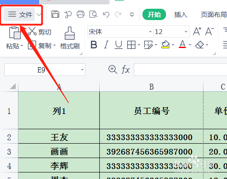Expand the eraser clear dropdown arrow
The height and width of the screenshot is (179, 227).
pos(207,45)
